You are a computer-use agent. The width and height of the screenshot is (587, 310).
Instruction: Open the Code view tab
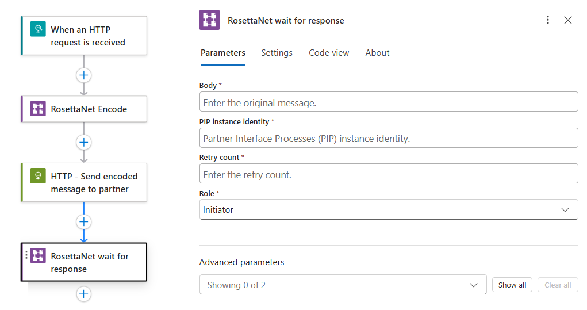(329, 53)
